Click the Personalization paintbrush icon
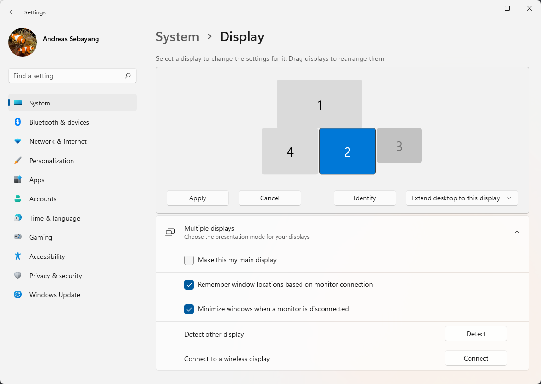The height and width of the screenshot is (384, 541). [18, 161]
